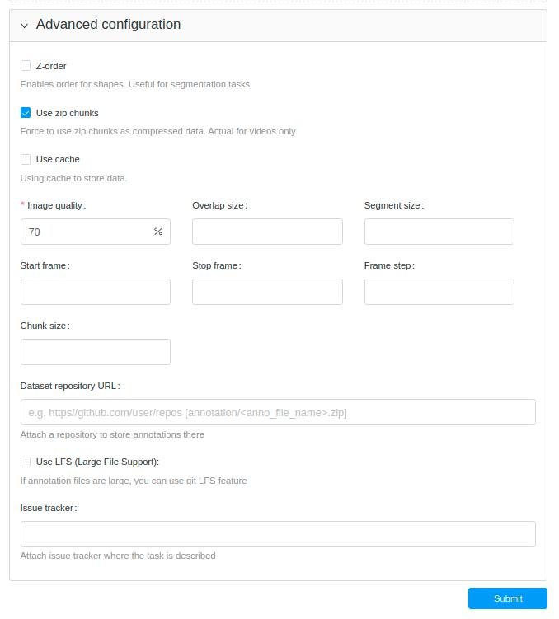Collapse the Advanced configuration chevron arrow
Viewport: 559px width, 619px height.
(25, 26)
